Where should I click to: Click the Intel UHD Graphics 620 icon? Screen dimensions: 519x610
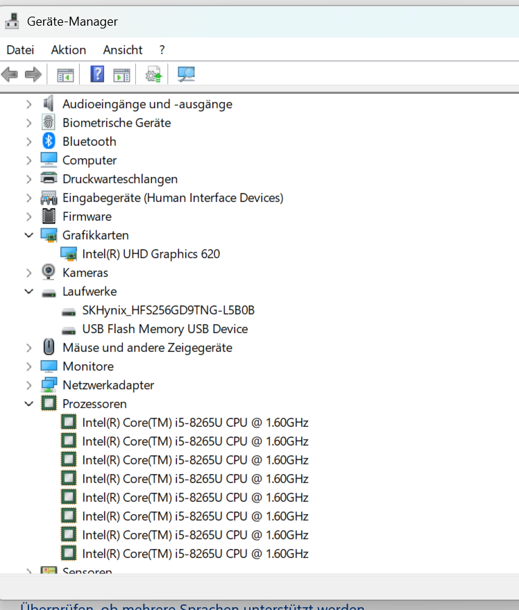click(x=69, y=254)
